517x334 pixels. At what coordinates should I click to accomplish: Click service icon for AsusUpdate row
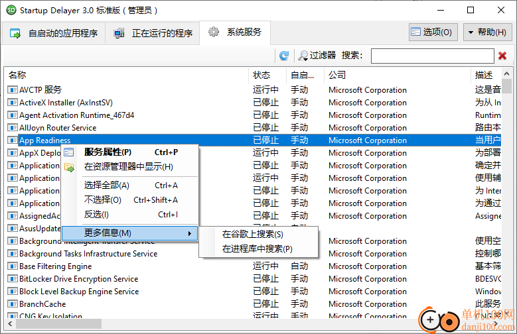(12, 228)
